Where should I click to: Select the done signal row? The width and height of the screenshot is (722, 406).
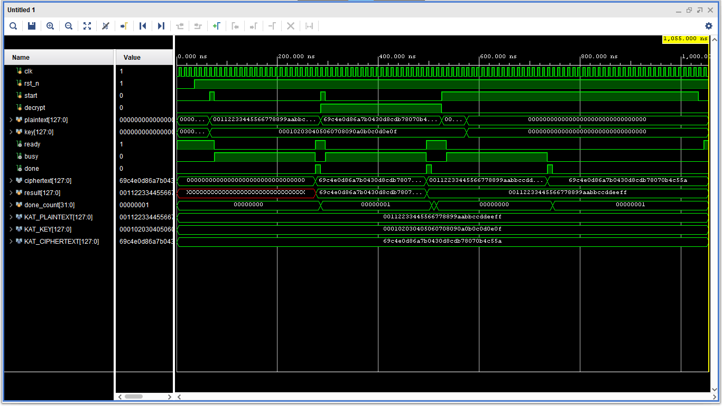59,169
